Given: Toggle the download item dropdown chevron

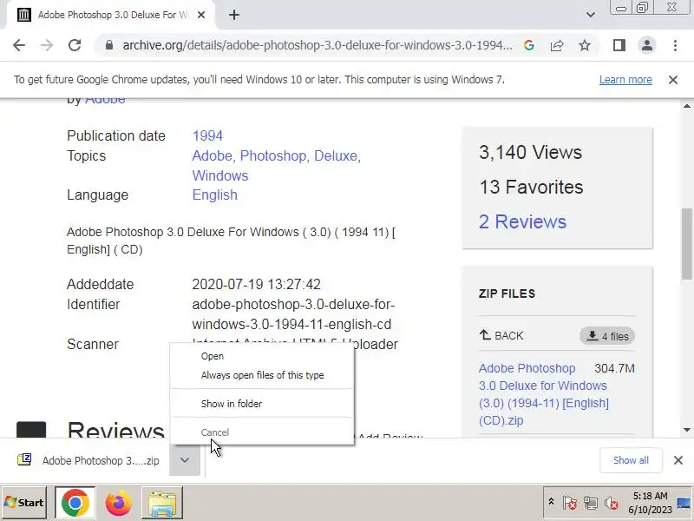Looking at the screenshot, I should tap(185, 460).
